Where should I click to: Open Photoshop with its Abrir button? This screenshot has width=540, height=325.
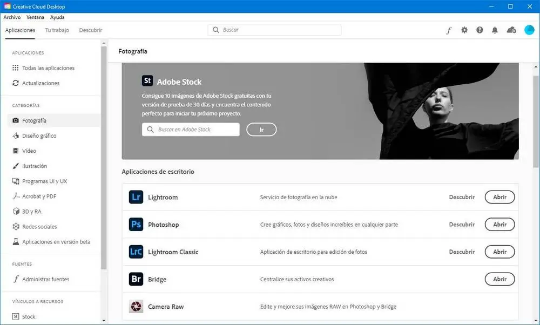point(500,225)
